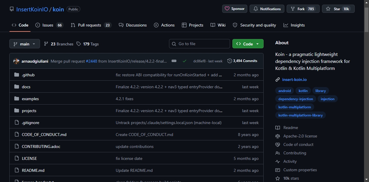Open 'update contributions' commit message
Image resolution: width=369 pixels, height=182 pixels.
click(135, 146)
